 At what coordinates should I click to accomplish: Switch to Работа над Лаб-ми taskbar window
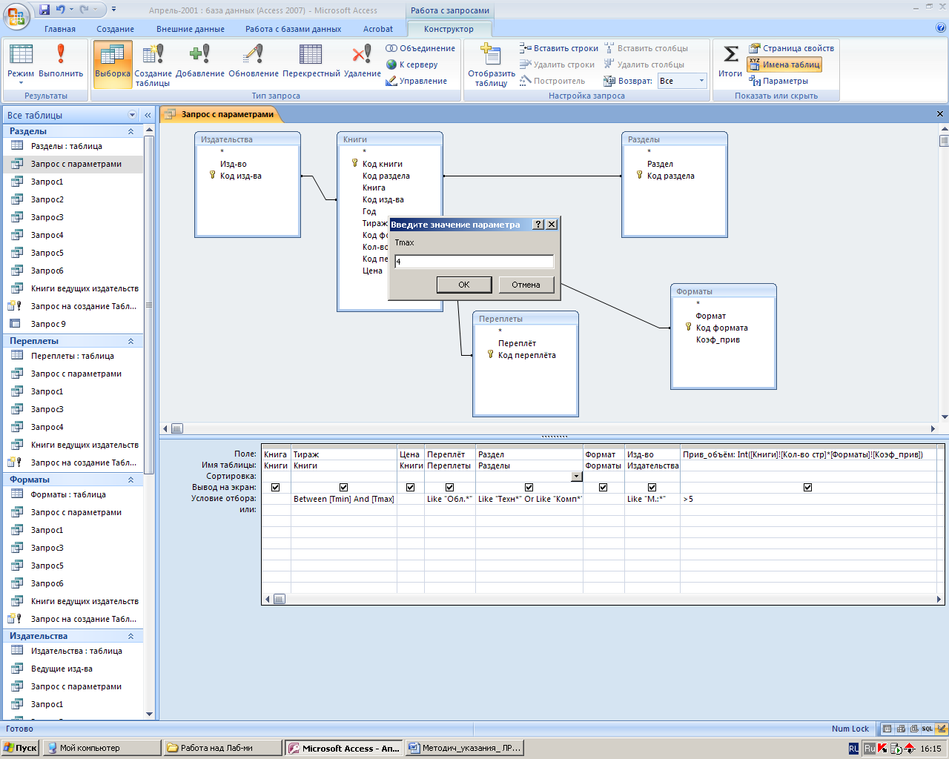pyautogui.click(x=222, y=748)
